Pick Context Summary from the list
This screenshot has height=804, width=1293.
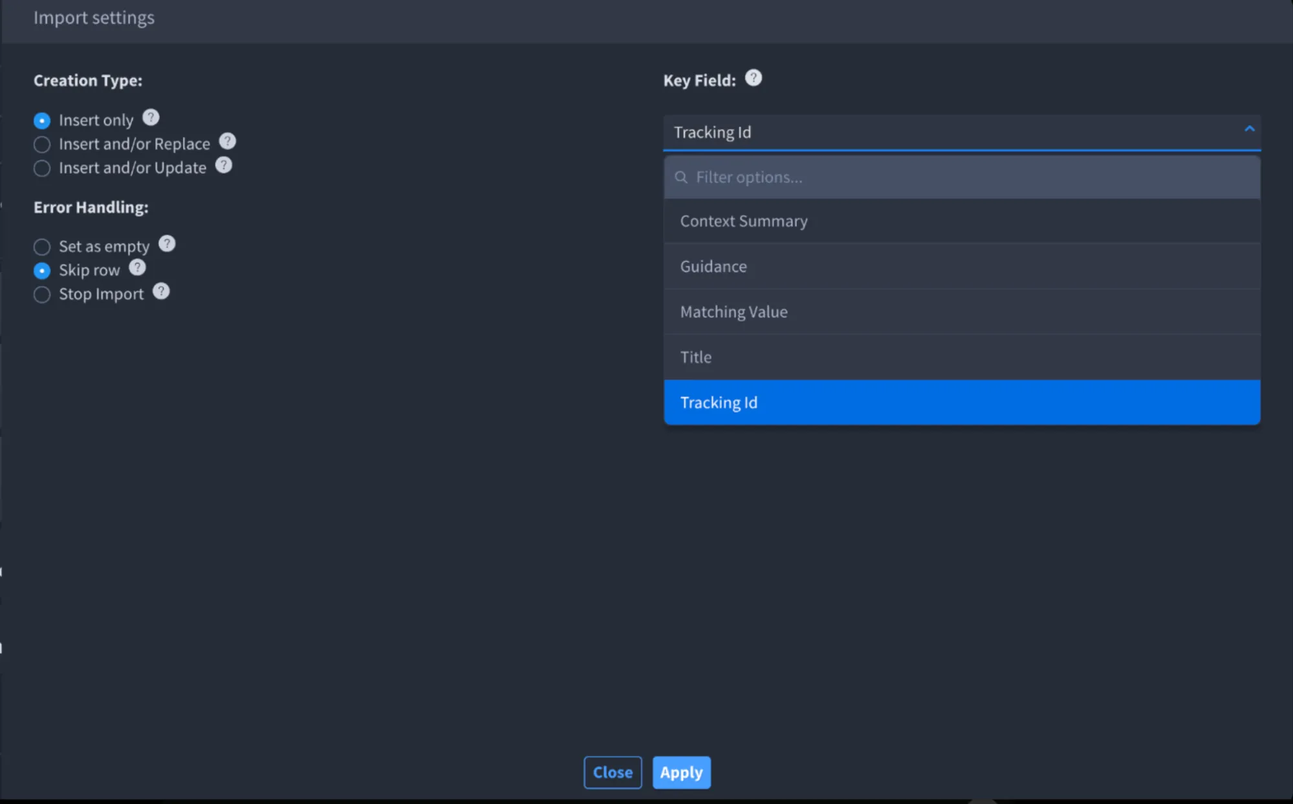(x=962, y=221)
